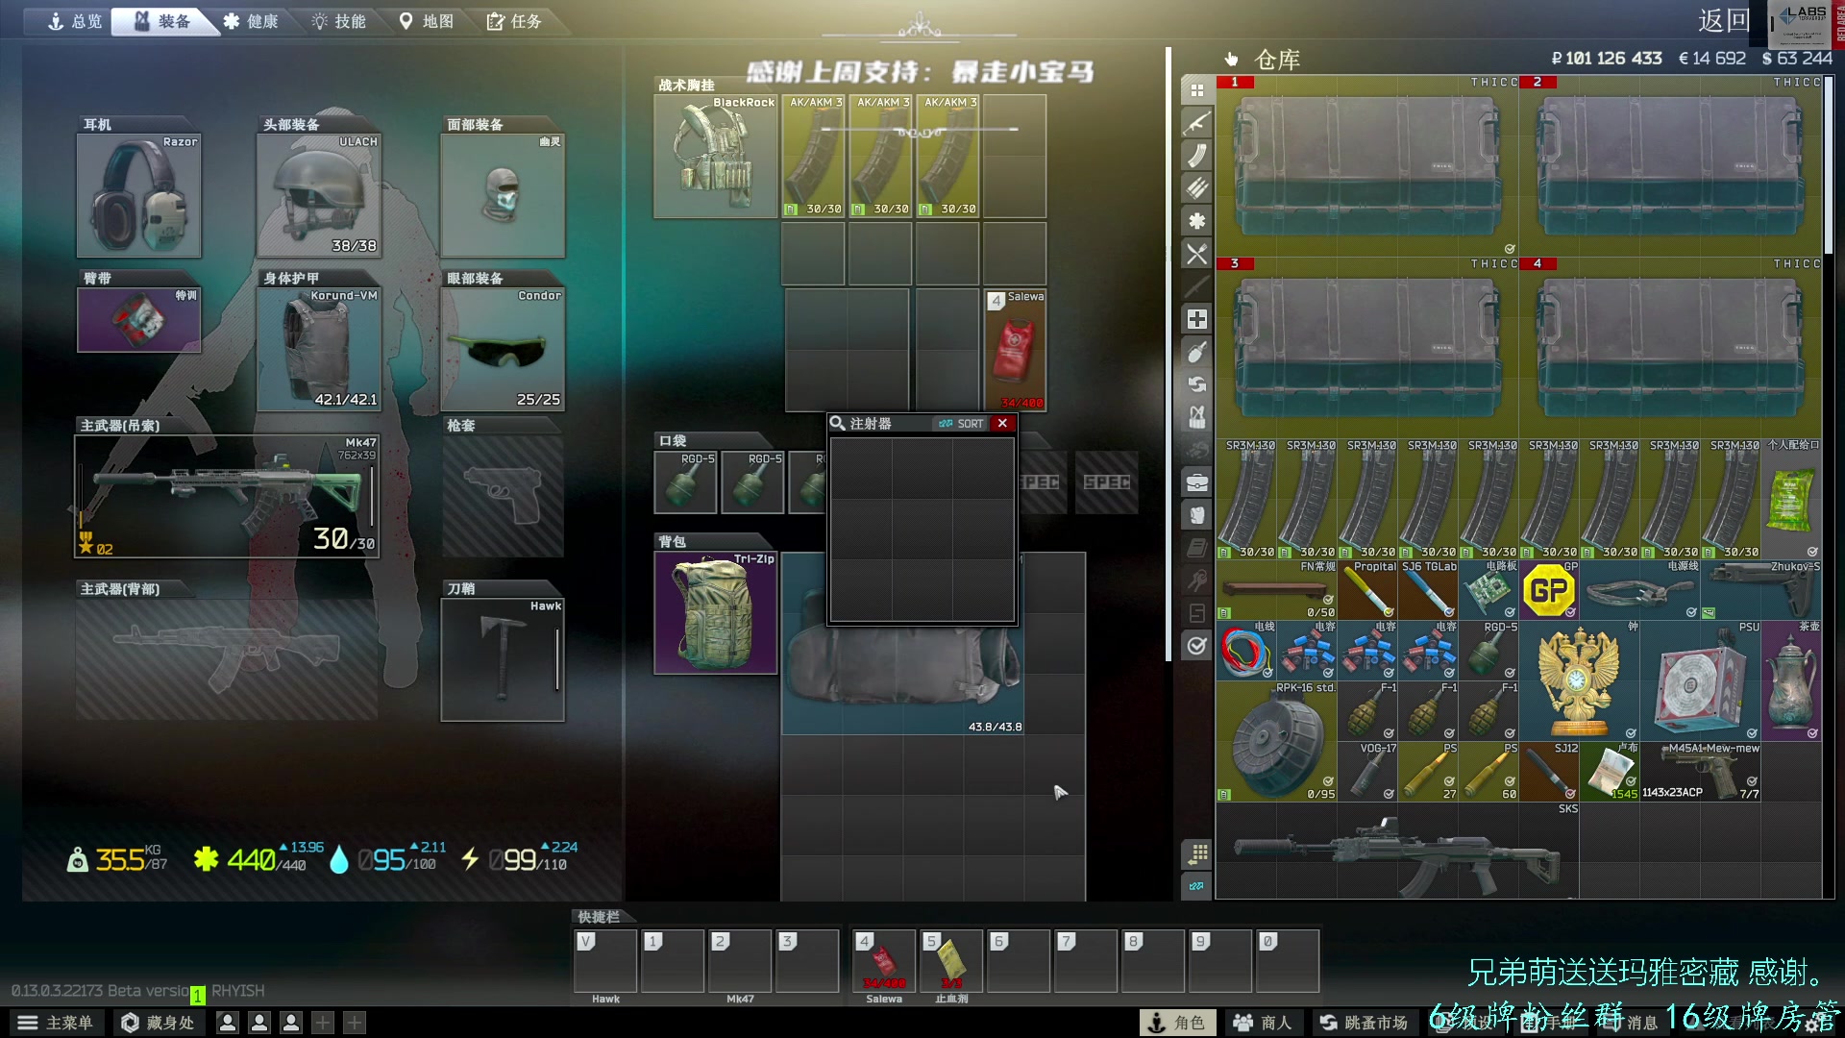Select the ULACH helmet item
The width and height of the screenshot is (1845, 1038).
point(319,195)
